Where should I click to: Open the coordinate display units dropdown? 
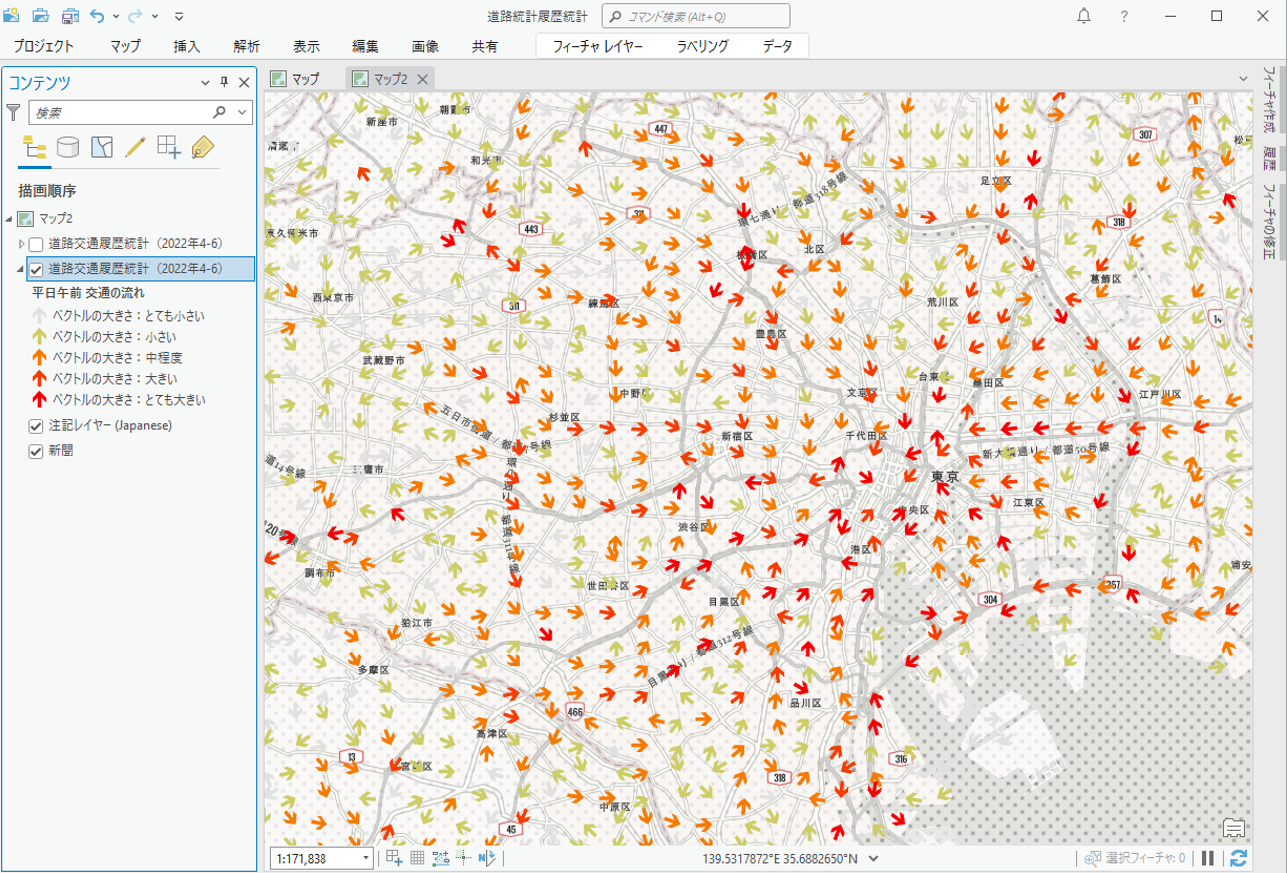(874, 858)
